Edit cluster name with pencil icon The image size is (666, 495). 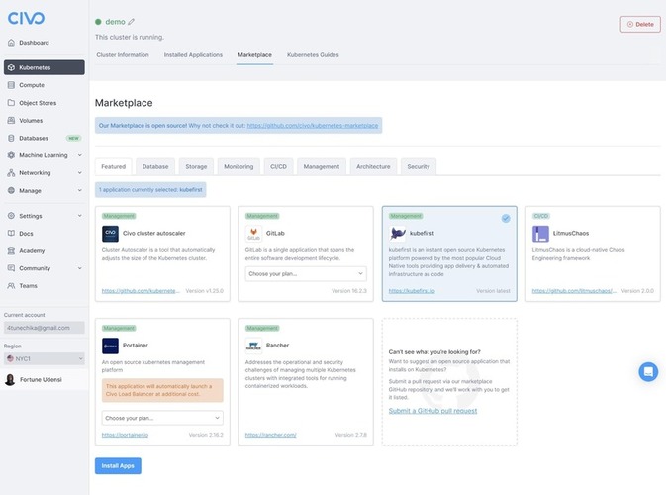(x=132, y=22)
